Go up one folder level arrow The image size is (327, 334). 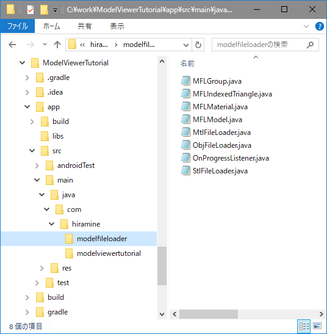pos(57,45)
